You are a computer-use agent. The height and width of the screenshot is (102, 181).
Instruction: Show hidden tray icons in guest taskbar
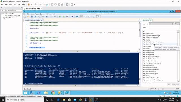(x=162, y=93)
